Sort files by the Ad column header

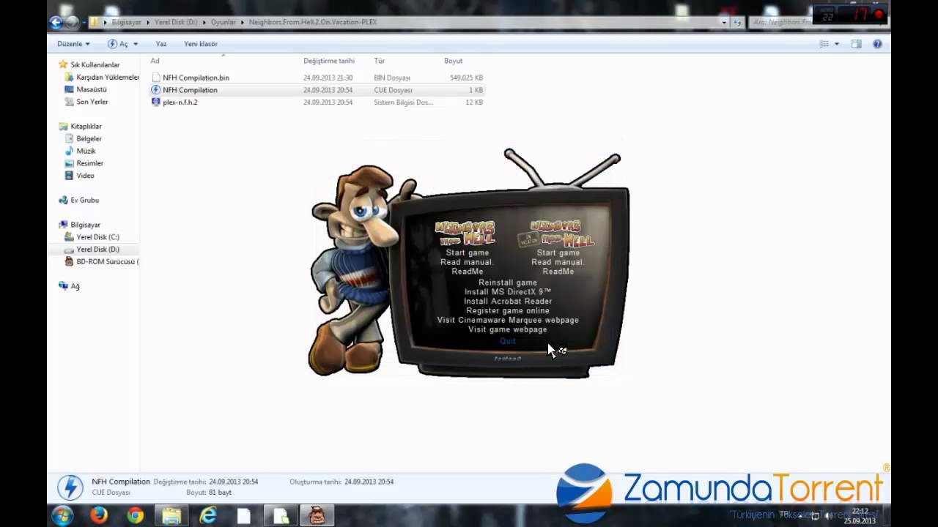155,61
